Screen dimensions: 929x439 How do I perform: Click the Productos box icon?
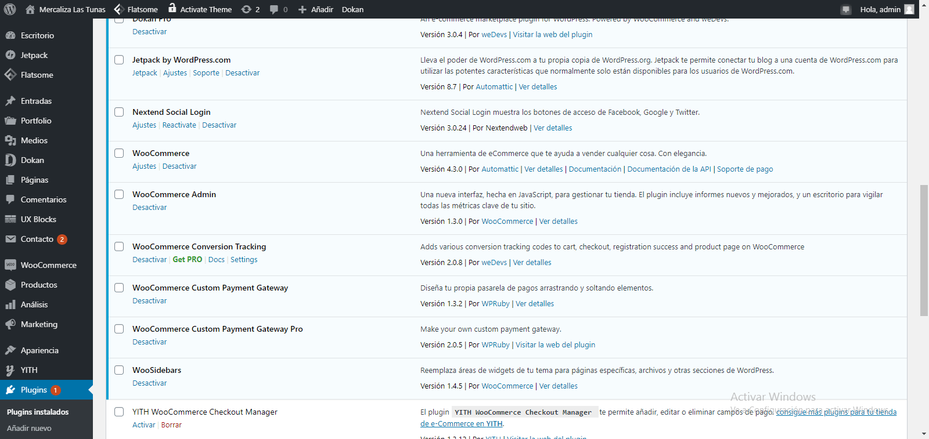(x=10, y=285)
